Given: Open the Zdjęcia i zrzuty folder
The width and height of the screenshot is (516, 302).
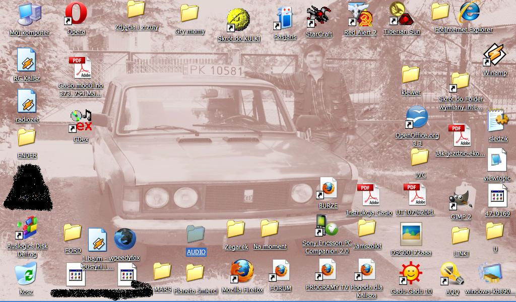Looking at the screenshot, I should [136, 10].
